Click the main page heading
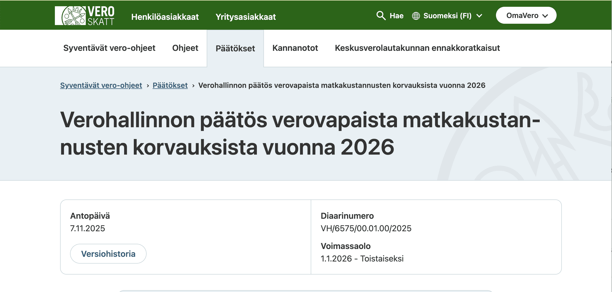This screenshot has height=292, width=612. (x=300, y=133)
